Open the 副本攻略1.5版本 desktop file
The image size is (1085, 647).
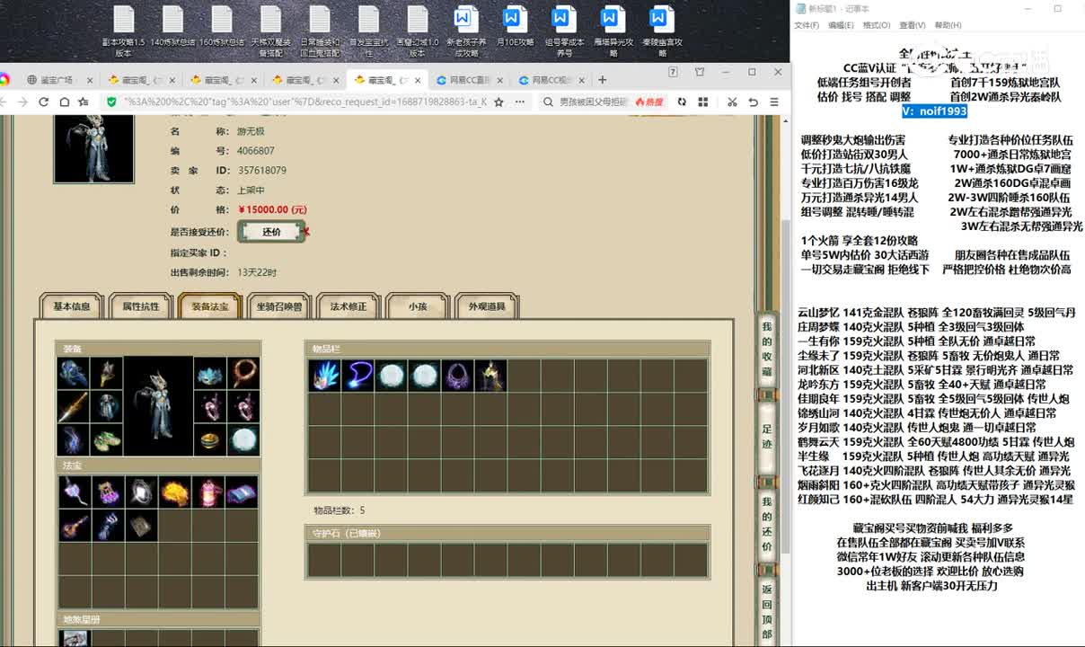[x=123, y=31]
